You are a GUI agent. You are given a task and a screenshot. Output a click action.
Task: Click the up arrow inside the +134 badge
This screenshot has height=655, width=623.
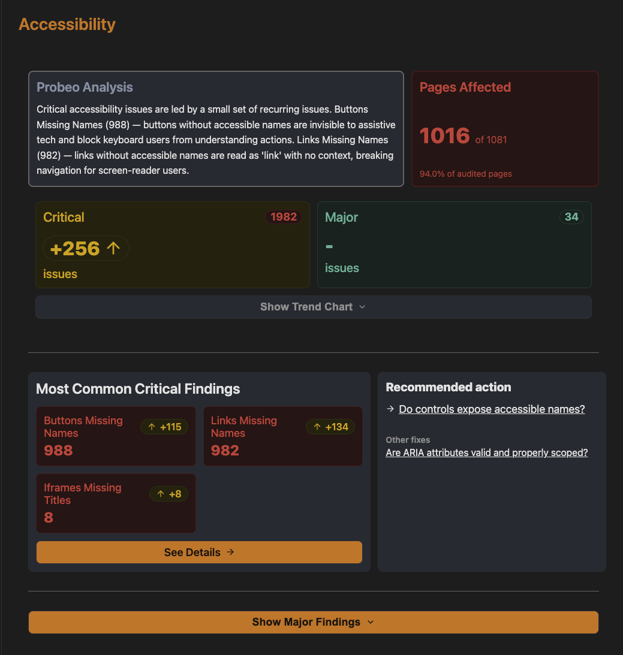pyautogui.click(x=318, y=427)
